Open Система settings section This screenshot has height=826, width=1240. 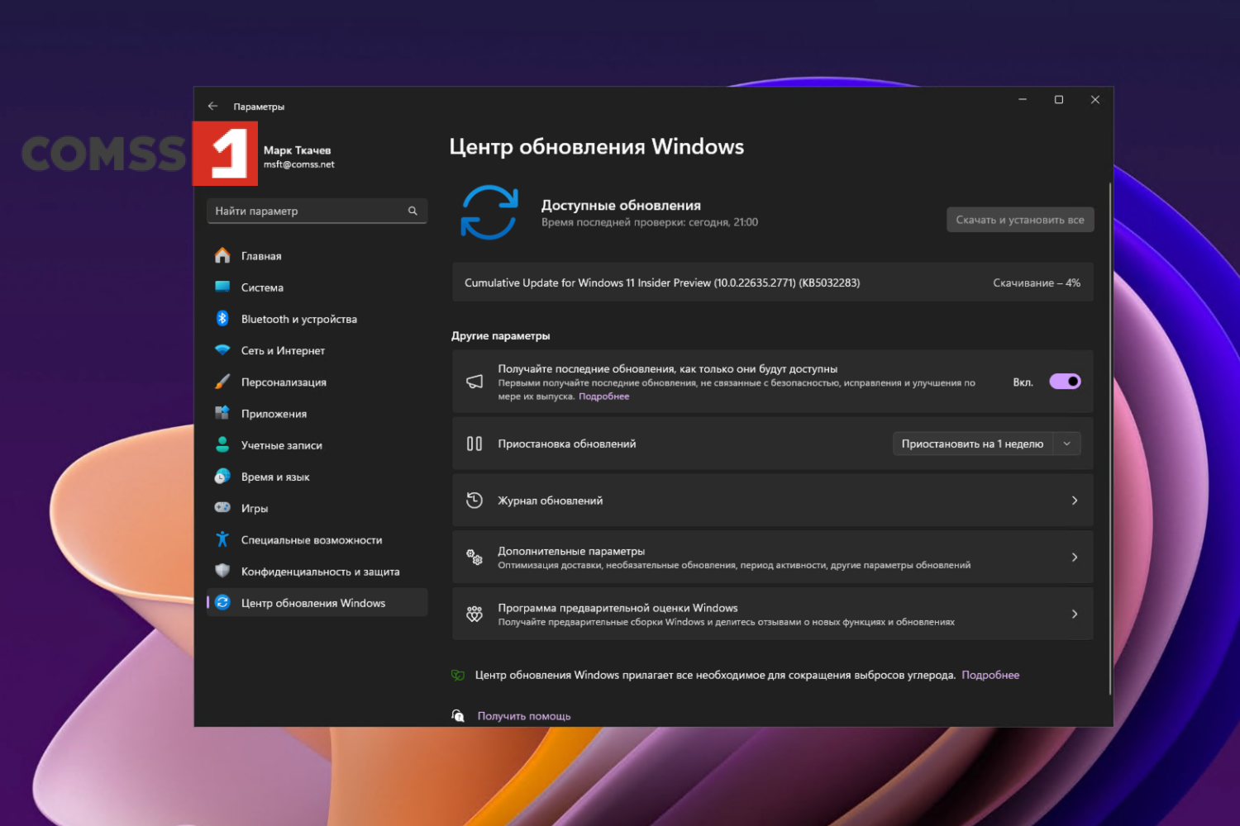[x=317, y=287]
